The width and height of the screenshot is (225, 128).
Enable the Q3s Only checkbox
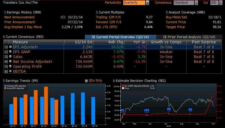tap(86, 81)
